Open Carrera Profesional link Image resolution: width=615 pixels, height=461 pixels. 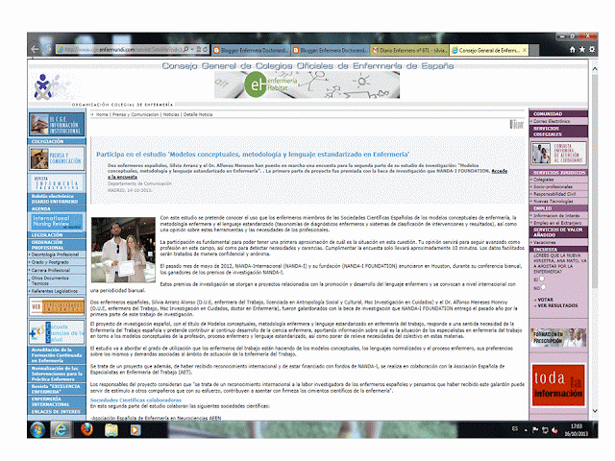click(x=51, y=270)
